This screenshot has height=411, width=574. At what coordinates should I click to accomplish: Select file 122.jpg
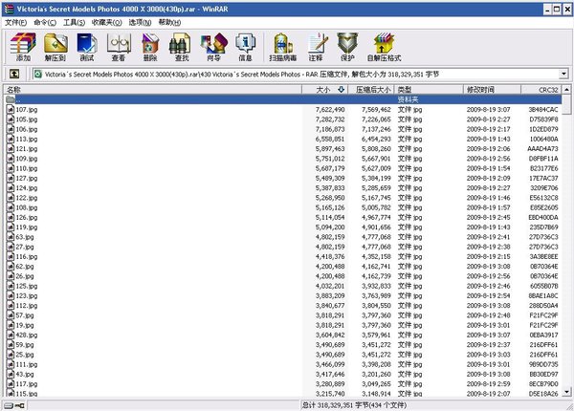tap(27, 198)
